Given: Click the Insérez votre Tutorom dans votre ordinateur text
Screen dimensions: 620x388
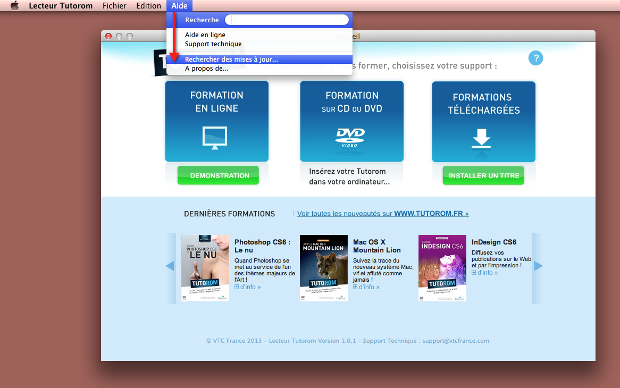Looking at the screenshot, I should [349, 176].
